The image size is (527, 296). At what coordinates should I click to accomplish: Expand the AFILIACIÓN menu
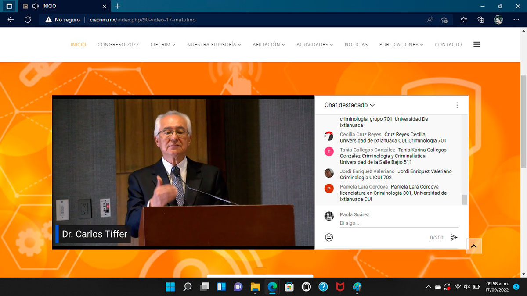point(269,45)
